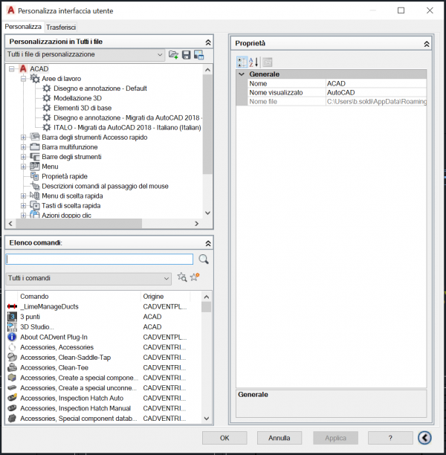
Task: Click the ? help button
Action: (390, 438)
